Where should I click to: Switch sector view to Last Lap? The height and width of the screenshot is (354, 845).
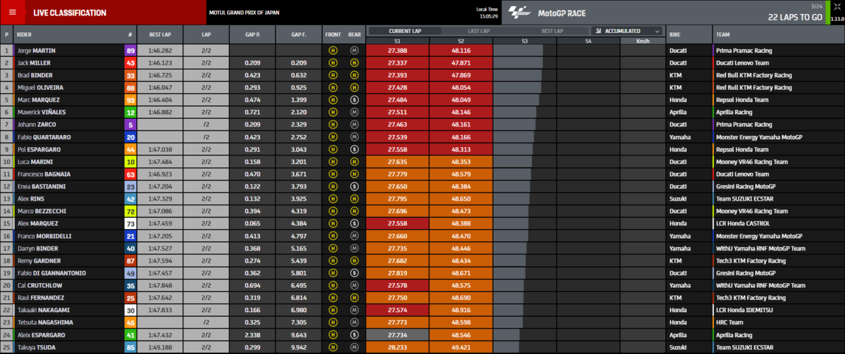coord(479,31)
